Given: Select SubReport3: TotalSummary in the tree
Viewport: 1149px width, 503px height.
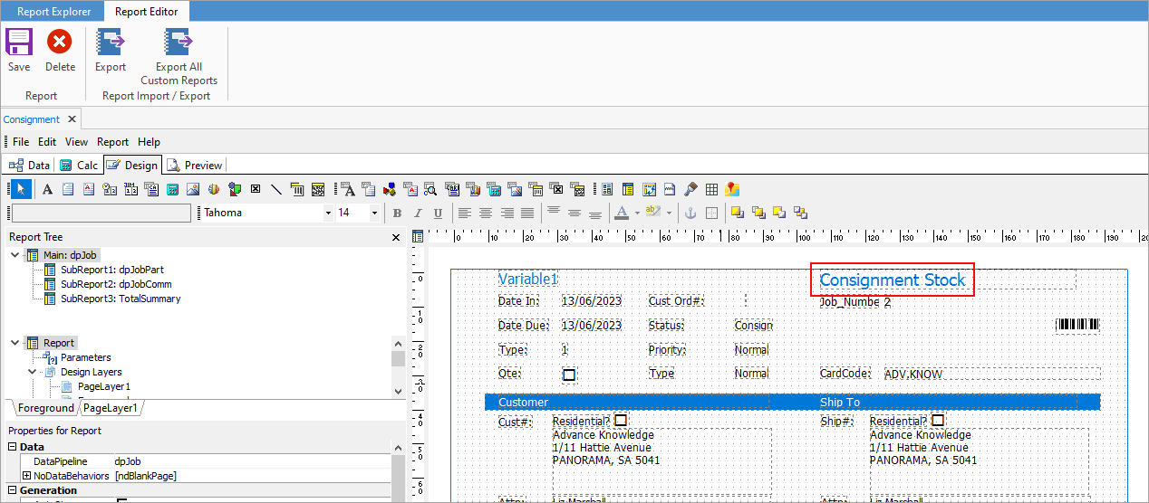Looking at the screenshot, I should [x=120, y=299].
